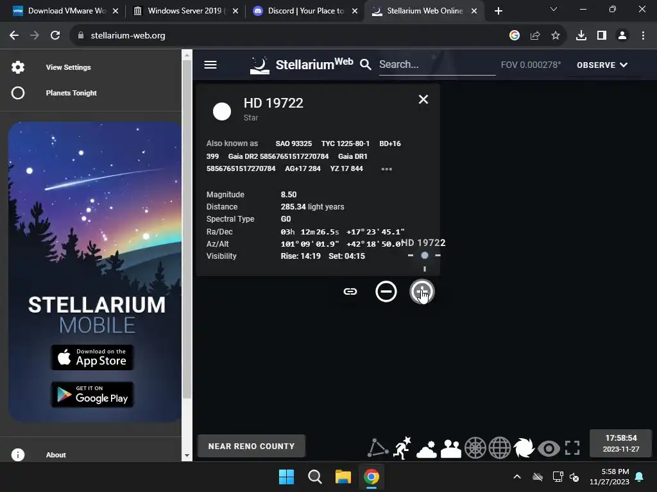Click the HD 19722 star marker in sky
The image size is (657, 492).
425,255
